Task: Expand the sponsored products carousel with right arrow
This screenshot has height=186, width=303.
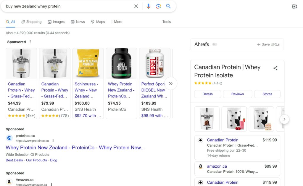Action: pyautogui.click(x=171, y=84)
